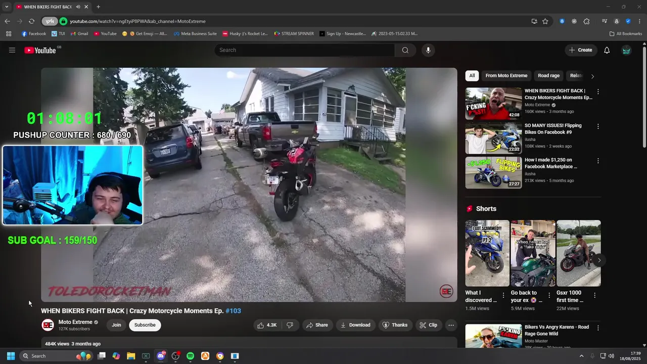Image resolution: width=647 pixels, height=364 pixels.
Task: Click the Moto Extreme watermark in the player
Action: click(446, 291)
